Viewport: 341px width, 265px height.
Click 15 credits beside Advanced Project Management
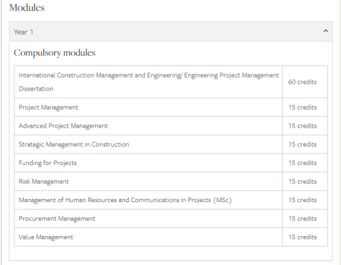pos(302,126)
